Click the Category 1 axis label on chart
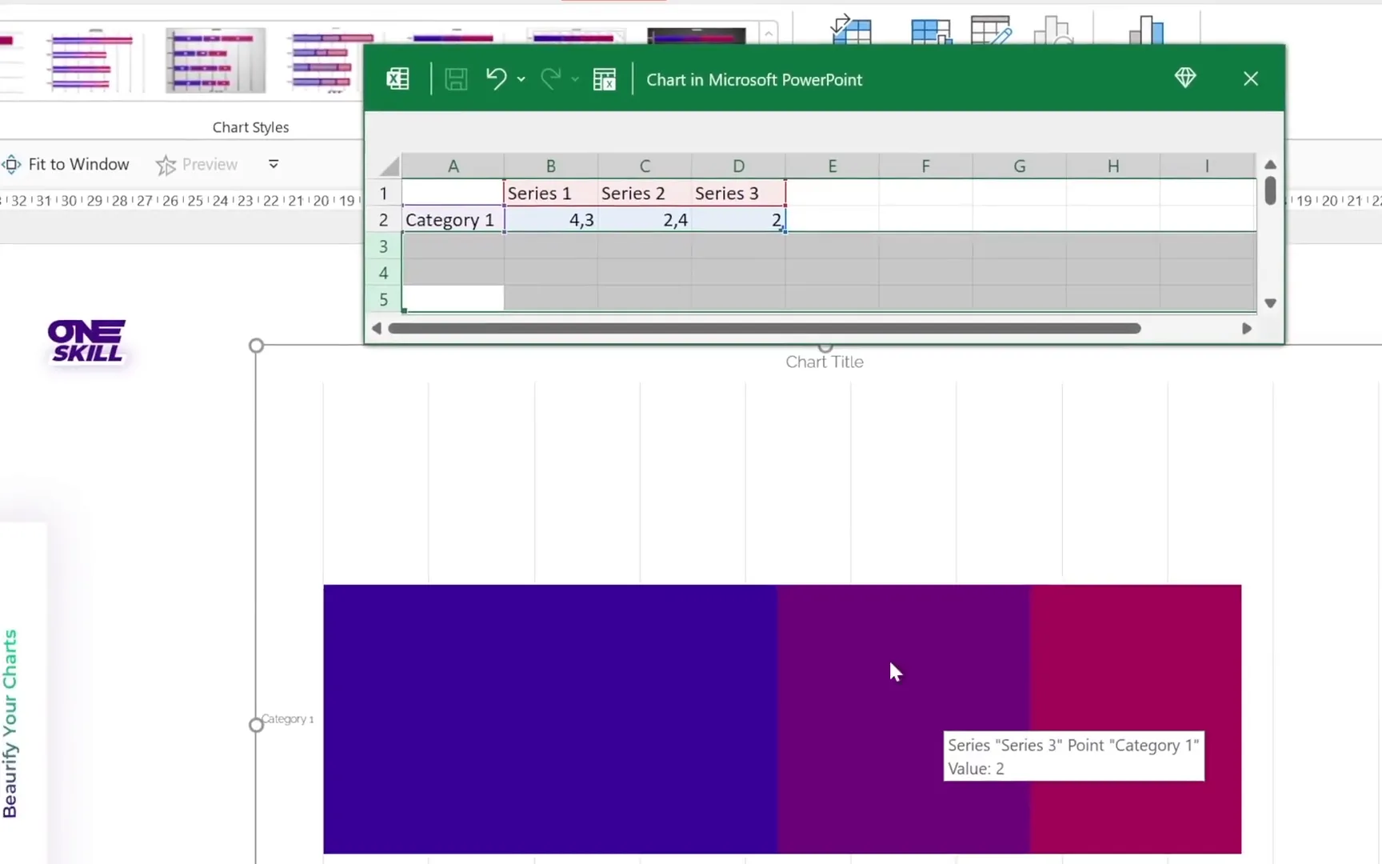Image resolution: width=1382 pixels, height=864 pixels. point(288,718)
